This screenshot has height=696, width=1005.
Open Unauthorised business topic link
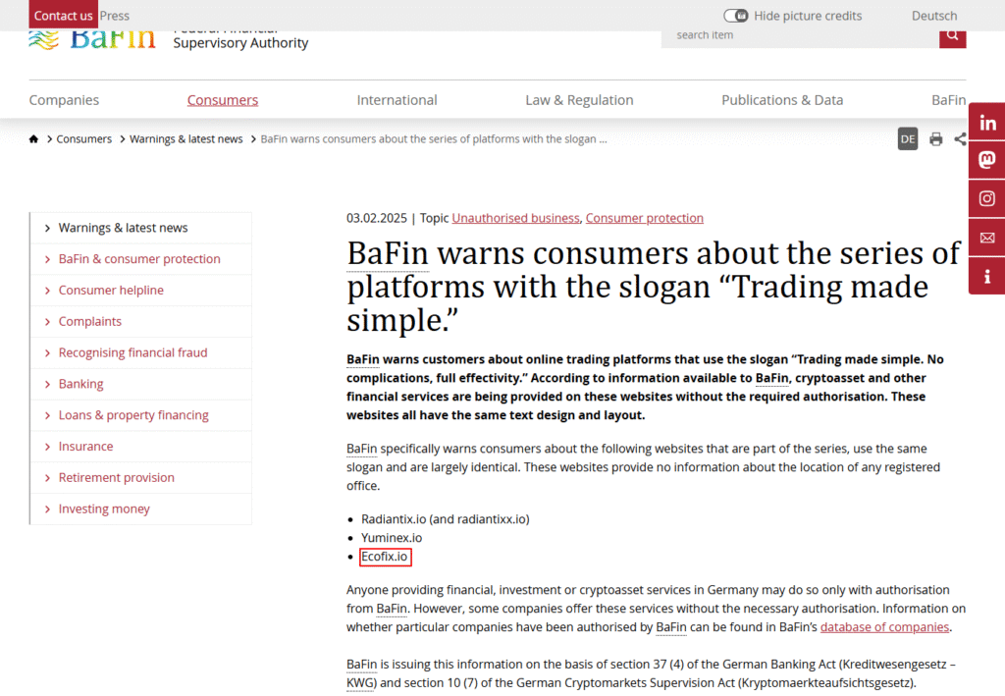click(515, 218)
